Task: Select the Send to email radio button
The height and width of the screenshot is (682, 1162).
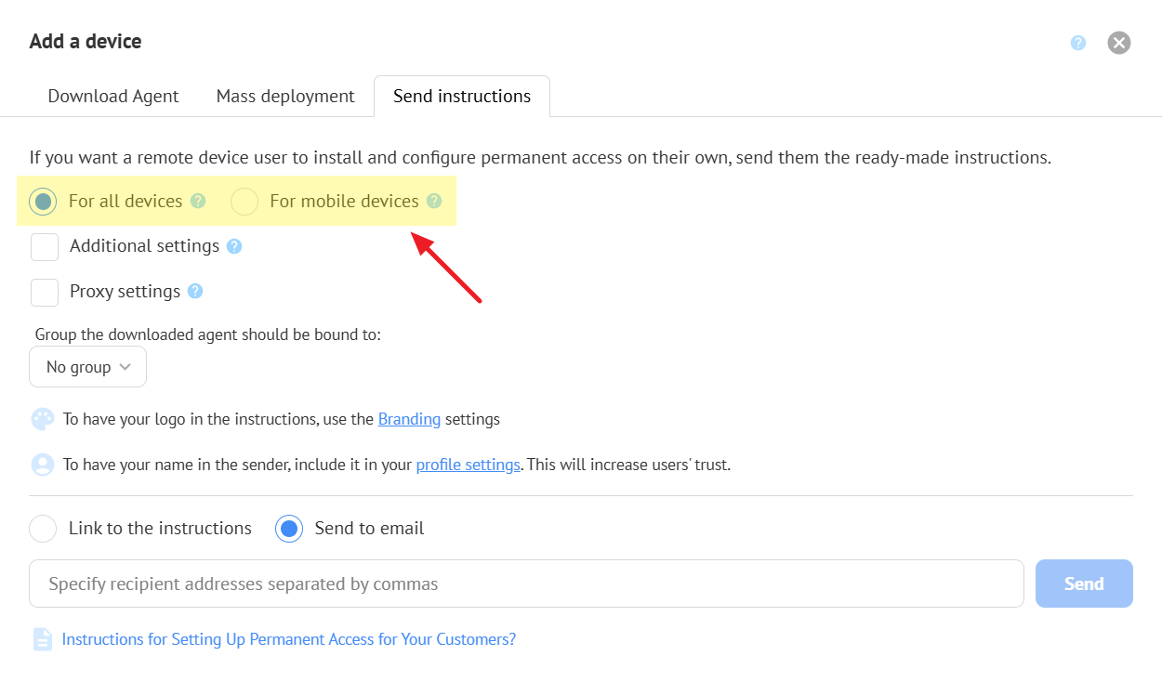Action: pos(289,529)
